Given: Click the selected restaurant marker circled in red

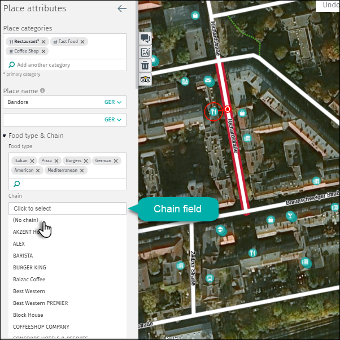Looking at the screenshot, I should click(x=213, y=112).
